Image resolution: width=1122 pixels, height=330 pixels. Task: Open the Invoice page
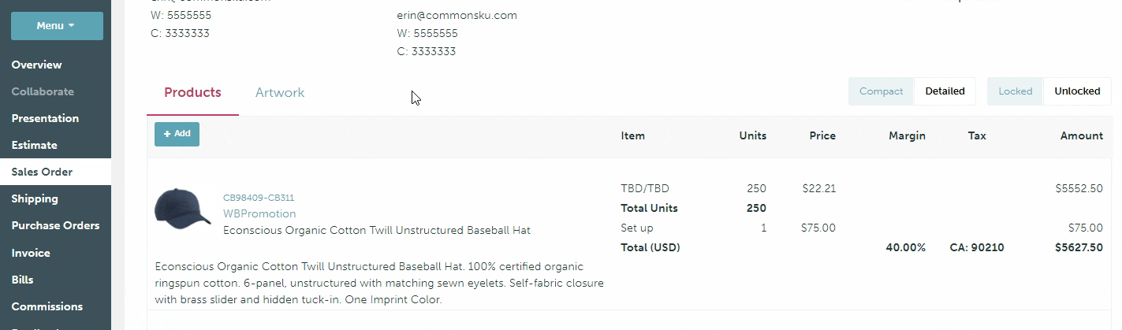31,253
